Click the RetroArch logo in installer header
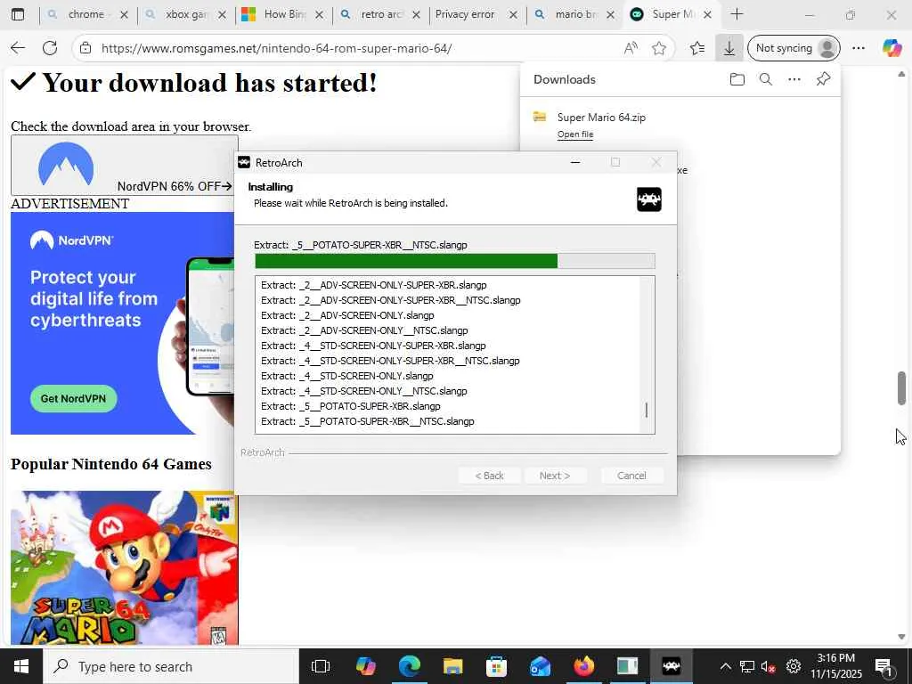The image size is (912, 684). [649, 199]
